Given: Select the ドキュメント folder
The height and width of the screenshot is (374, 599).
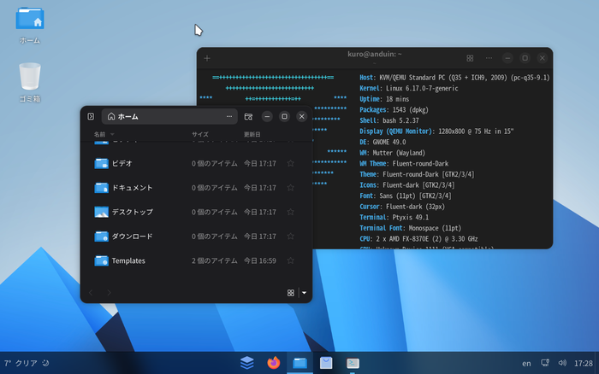Looking at the screenshot, I should [132, 188].
